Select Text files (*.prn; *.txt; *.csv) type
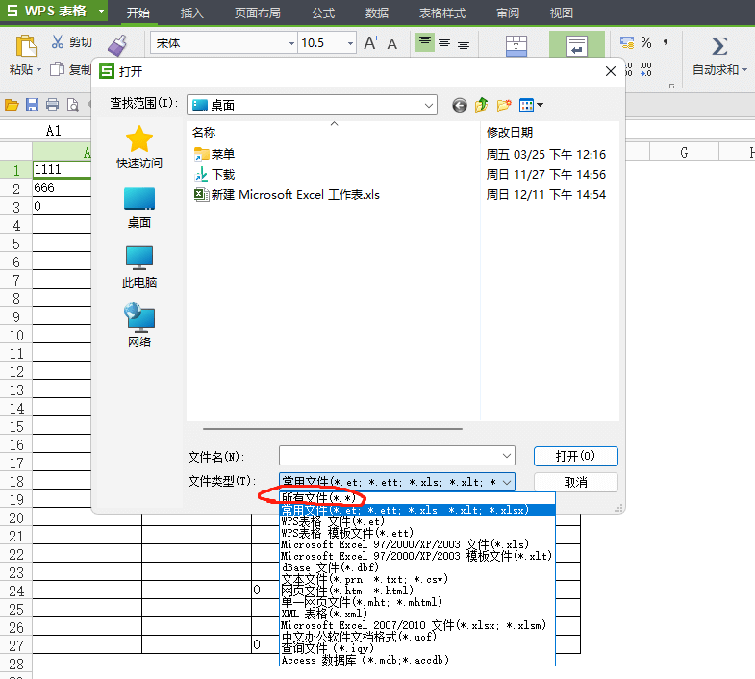This screenshot has width=755, height=679. coord(365,579)
